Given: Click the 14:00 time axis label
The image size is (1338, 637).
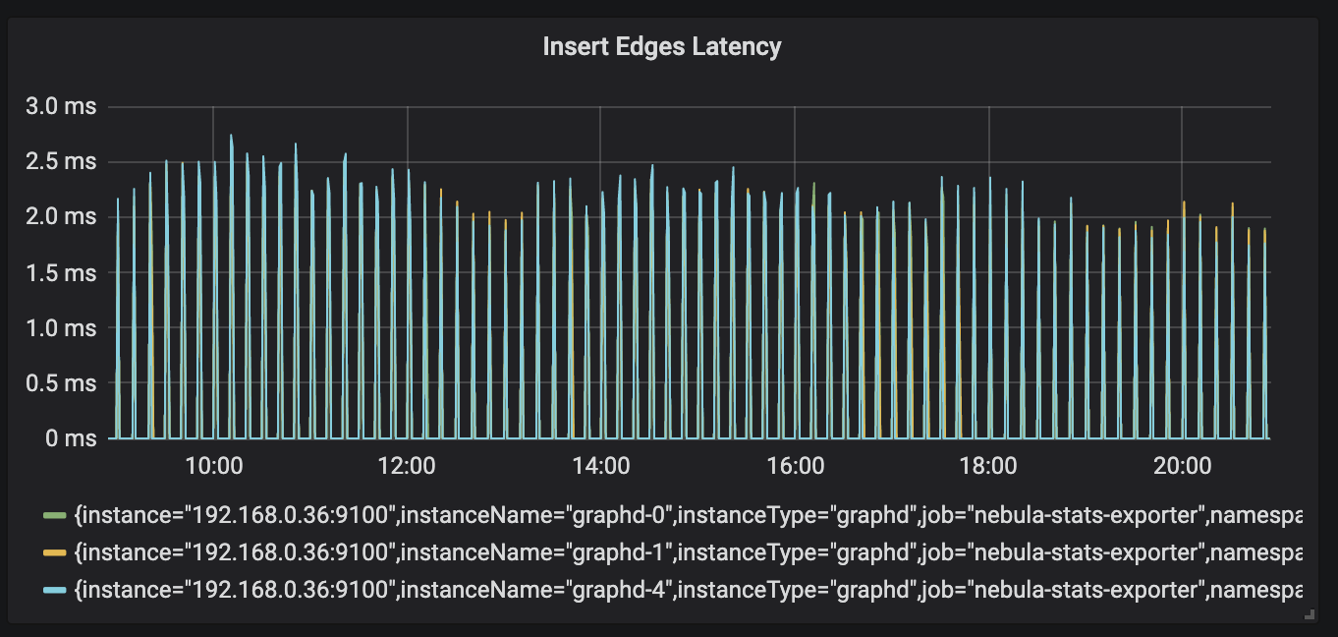Looking at the screenshot, I should (x=600, y=465).
